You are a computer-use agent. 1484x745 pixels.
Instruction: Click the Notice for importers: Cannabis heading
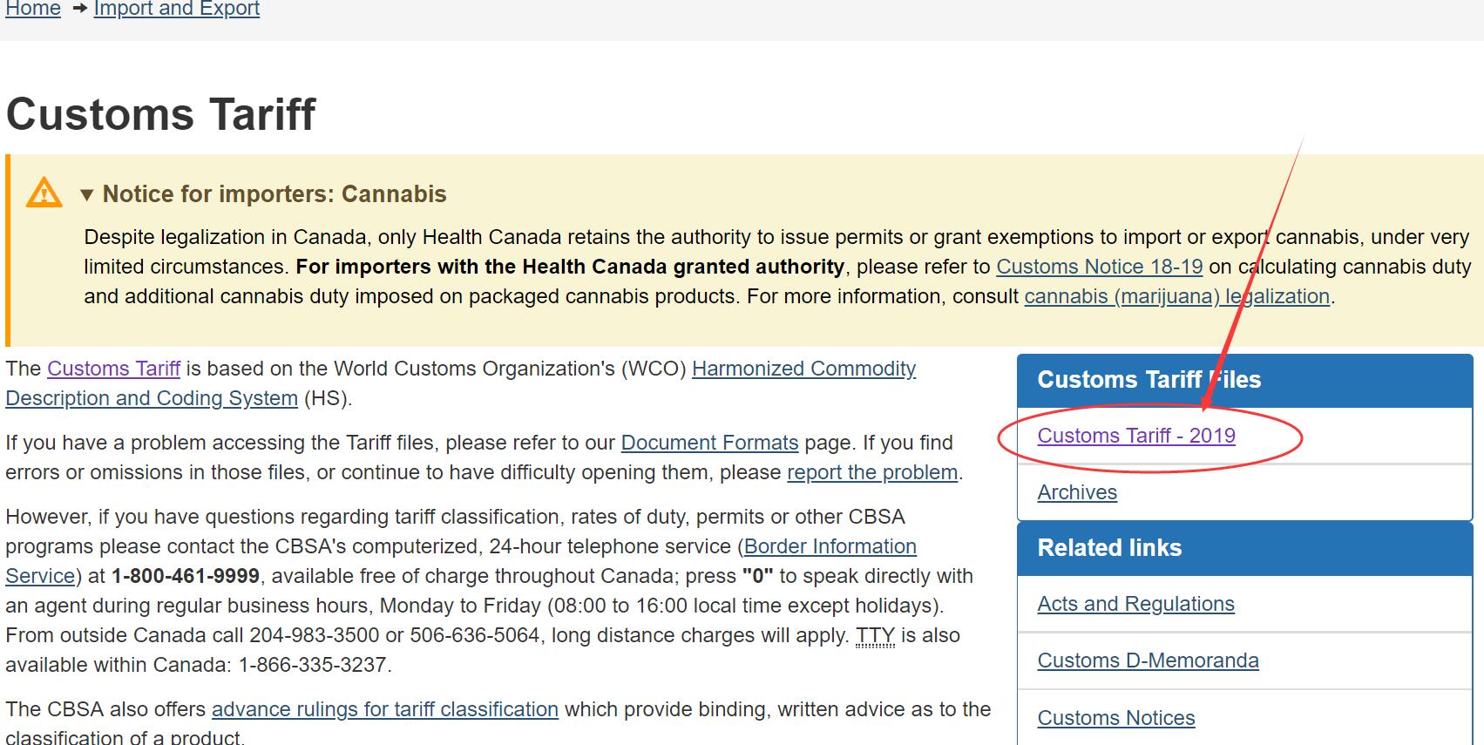point(274,194)
